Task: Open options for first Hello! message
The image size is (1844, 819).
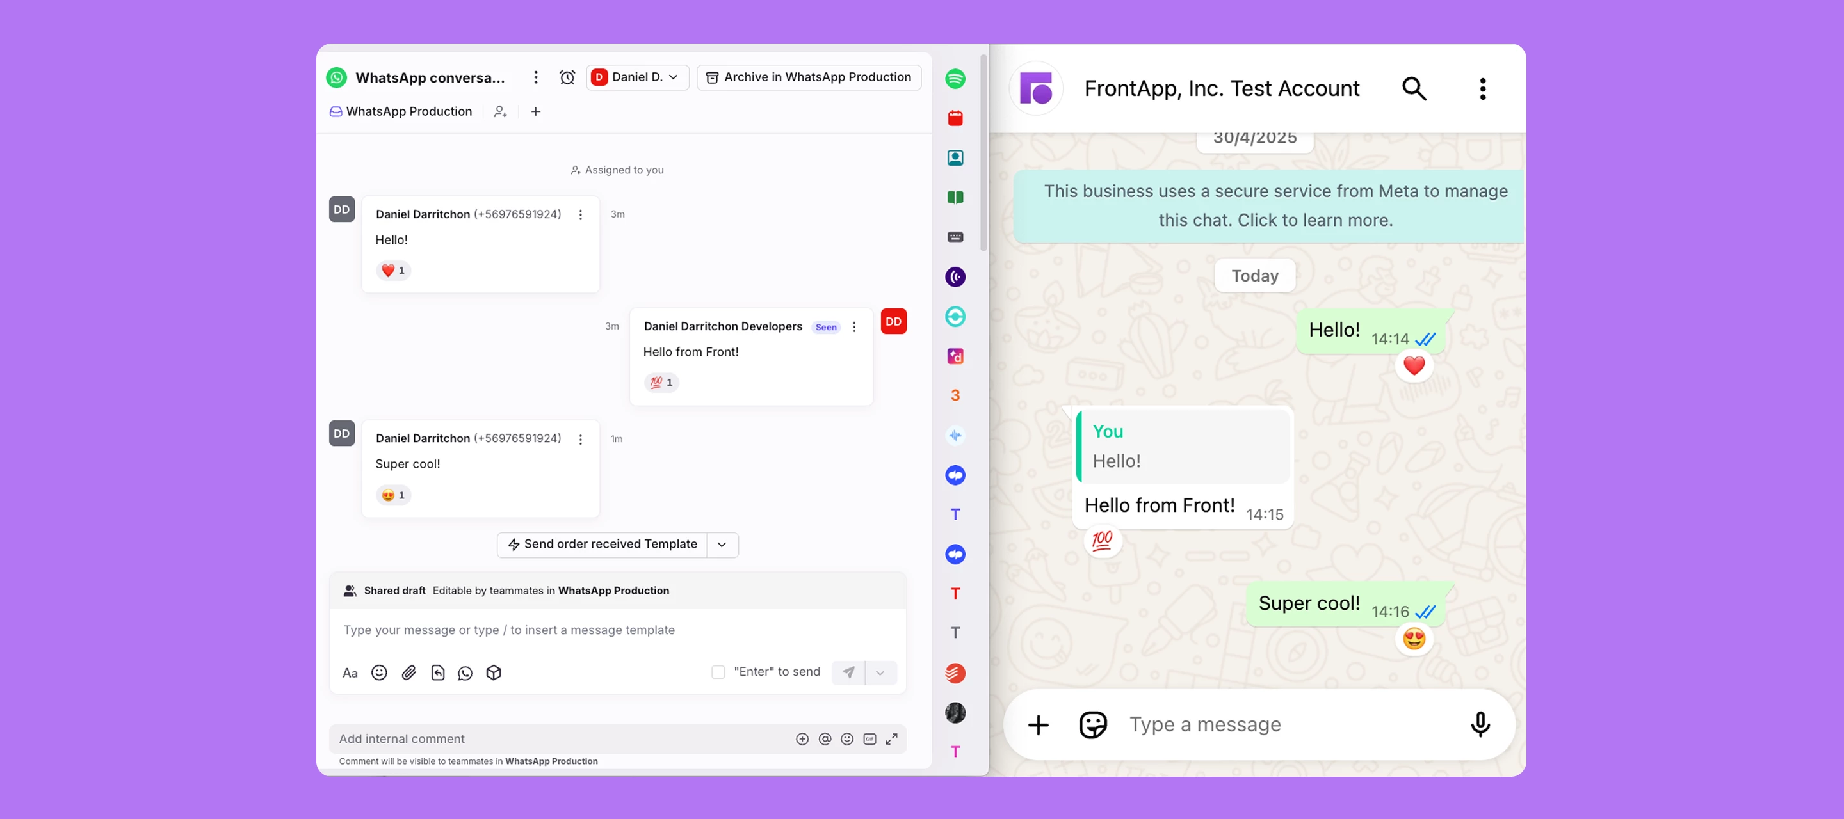Action: [x=581, y=214]
